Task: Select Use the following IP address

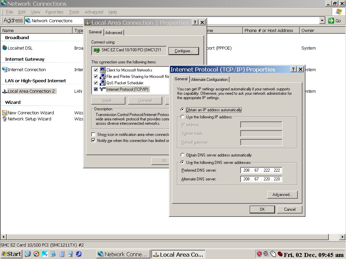Action: [x=182, y=117]
